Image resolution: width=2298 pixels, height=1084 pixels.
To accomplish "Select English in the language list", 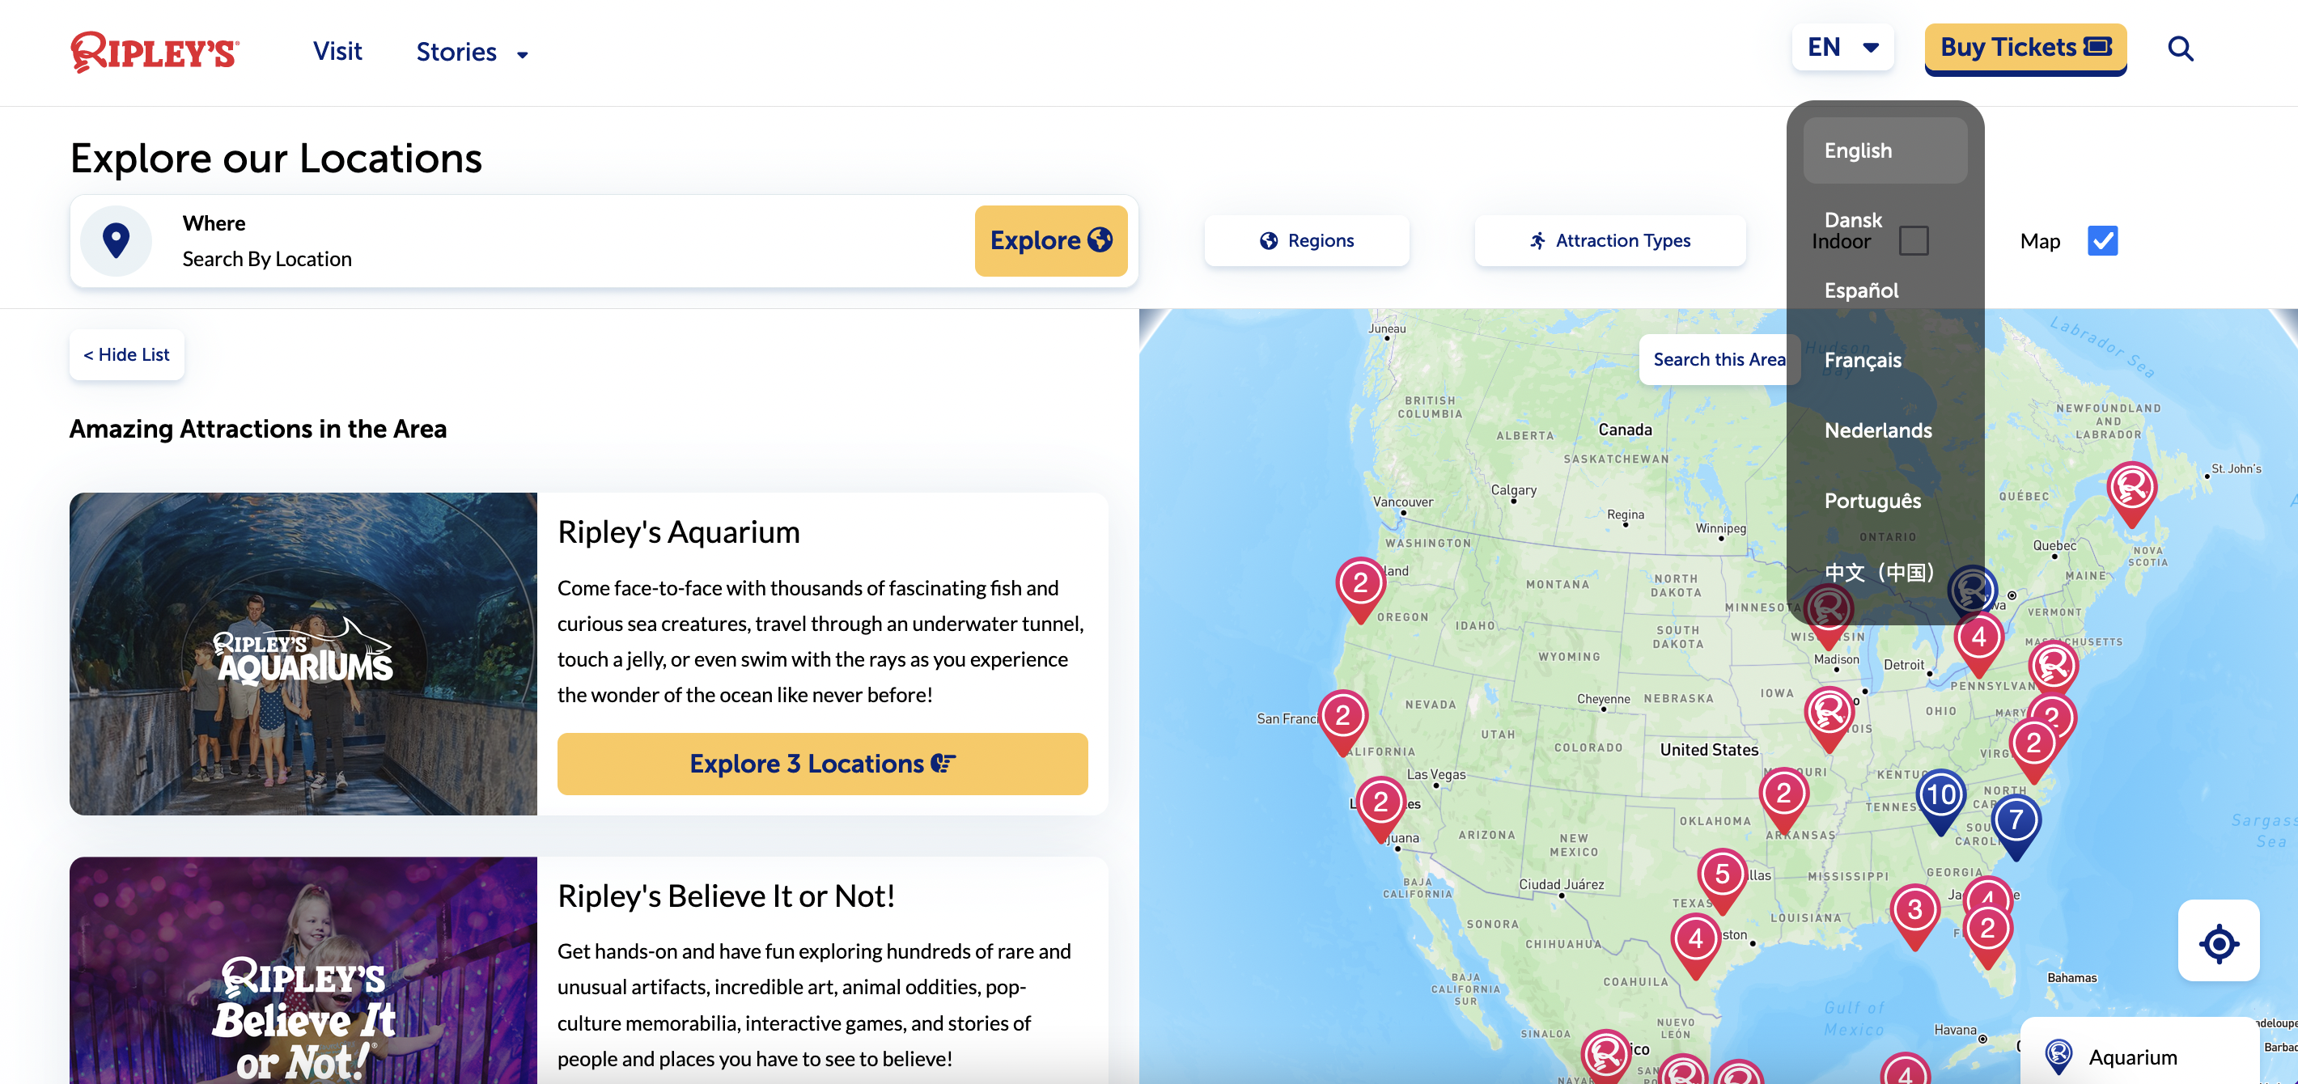I will coord(1884,150).
